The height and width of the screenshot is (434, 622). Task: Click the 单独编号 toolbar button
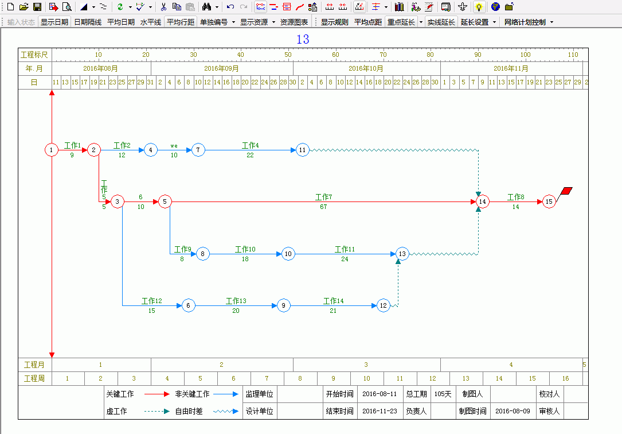(x=214, y=22)
